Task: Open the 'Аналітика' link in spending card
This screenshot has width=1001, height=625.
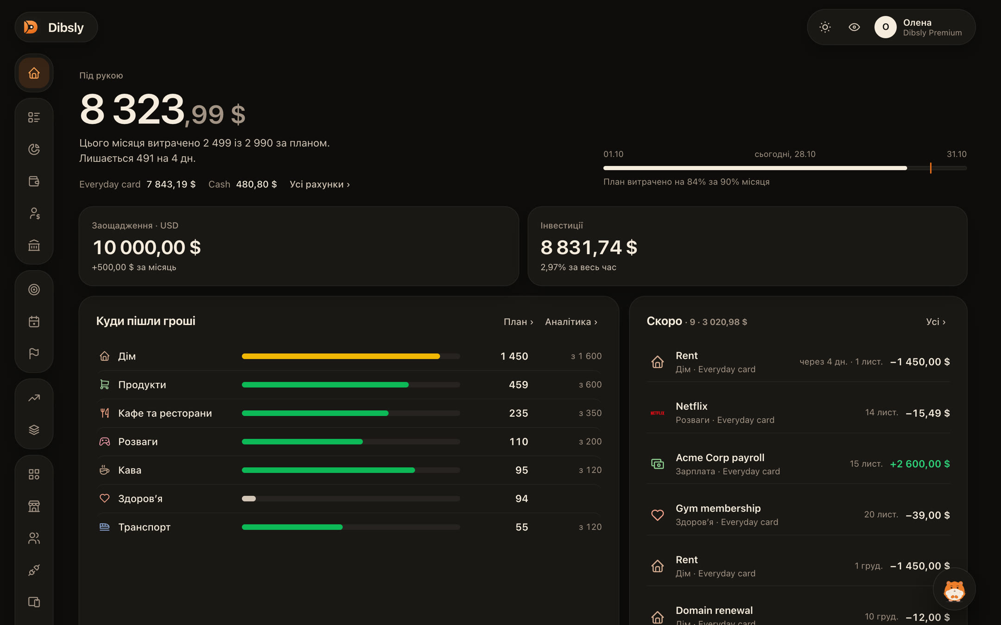Action: click(571, 322)
